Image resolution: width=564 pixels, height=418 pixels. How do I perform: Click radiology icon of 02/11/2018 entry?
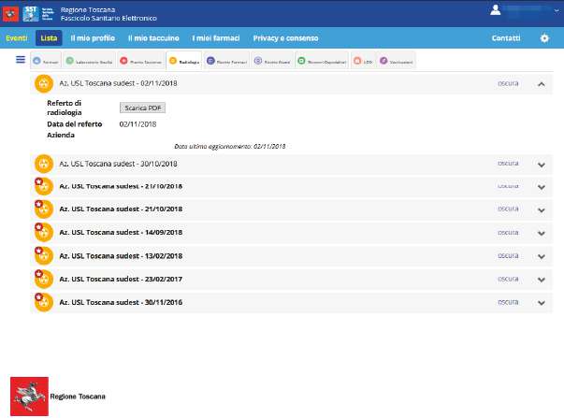(44, 83)
